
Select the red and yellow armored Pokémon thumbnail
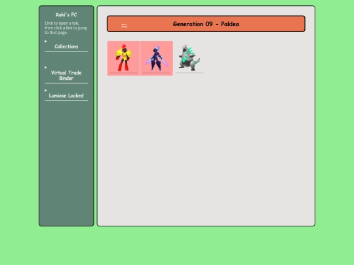[123, 58]
